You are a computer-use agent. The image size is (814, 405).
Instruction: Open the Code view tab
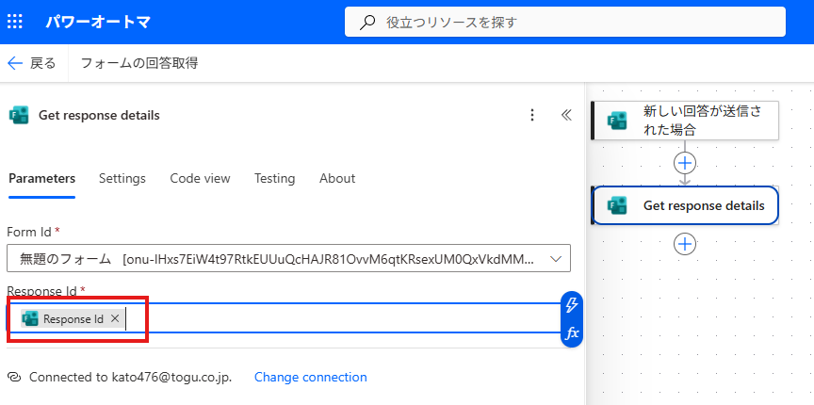(x=200, y=179)
